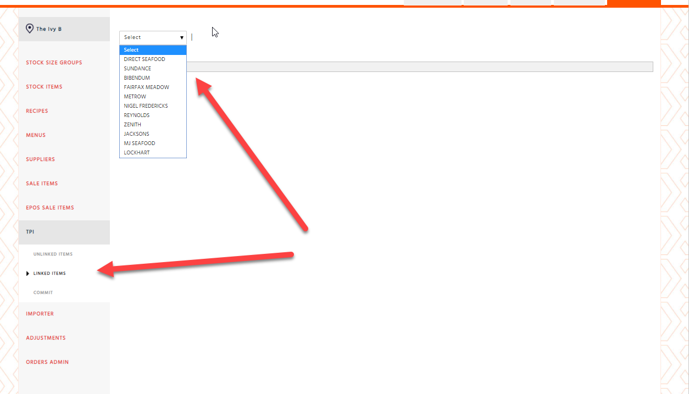This screenshot has width=689, height=394.
Task: Pick ZENITH from the supplier list
Action: point(153,125)
